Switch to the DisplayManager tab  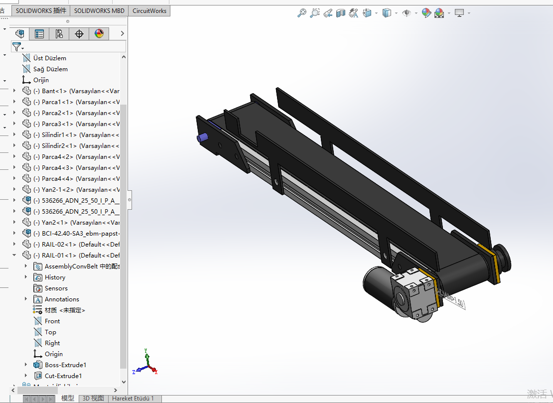pos(99,33)
